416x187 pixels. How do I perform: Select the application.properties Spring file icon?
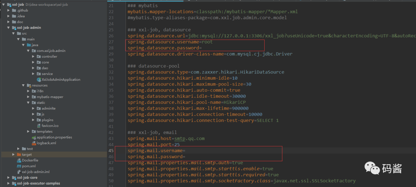tap(34, 137)
